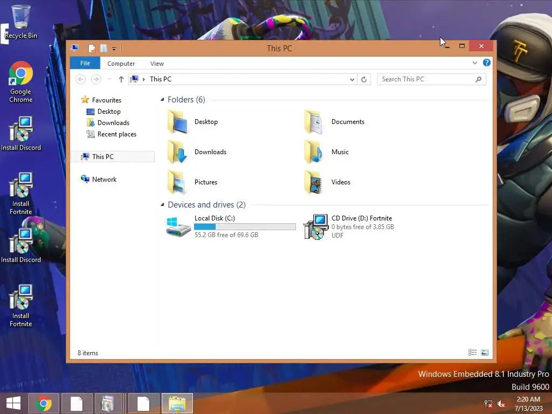
Task: Open the Computer ribbon tab
Action: tap(121, 64)
